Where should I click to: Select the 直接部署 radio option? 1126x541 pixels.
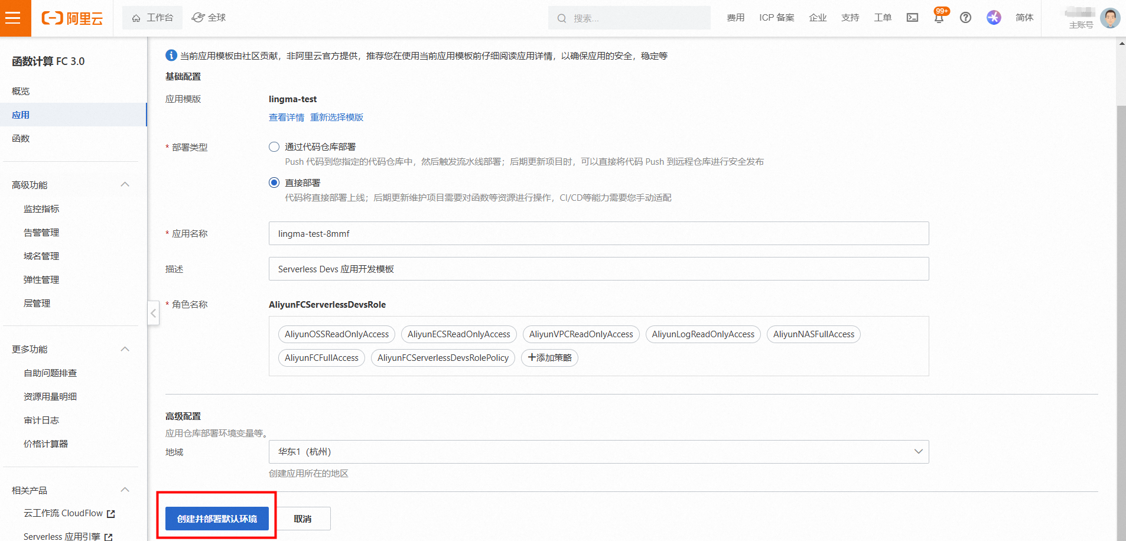(274, 182)
